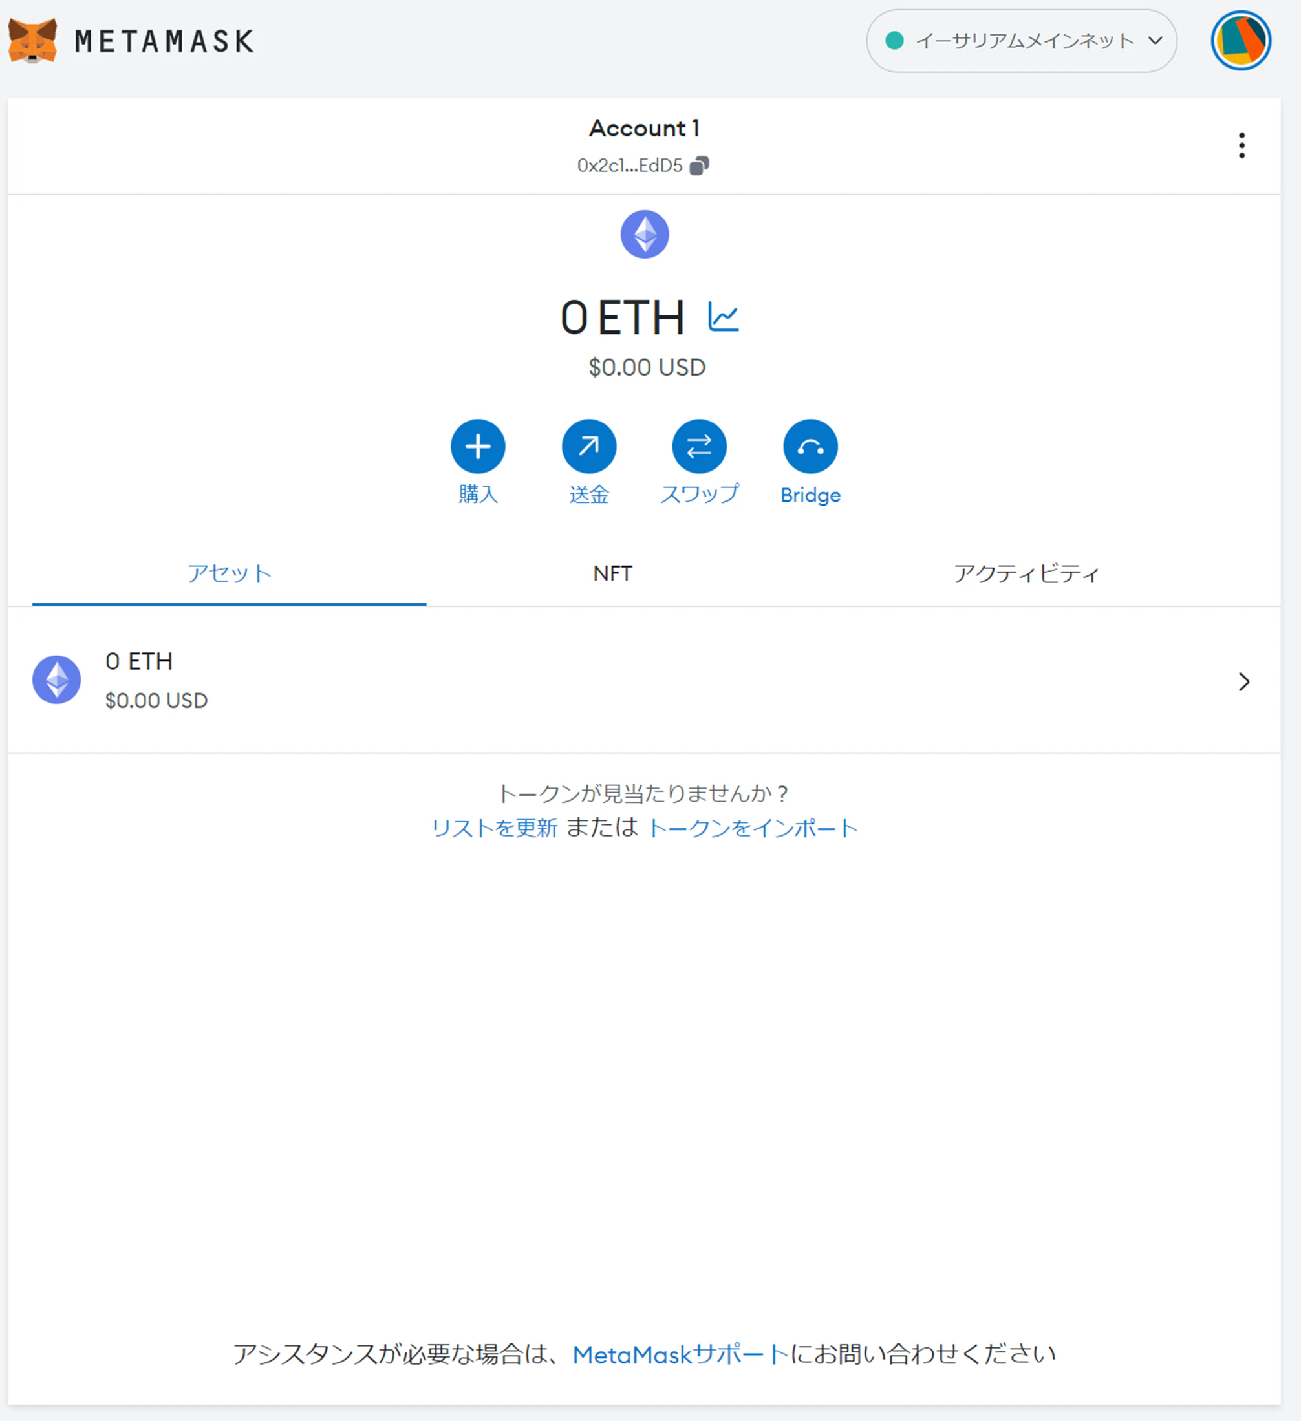
Task: Click the ETH token icon in asset list
Action: tap(56, 680)
